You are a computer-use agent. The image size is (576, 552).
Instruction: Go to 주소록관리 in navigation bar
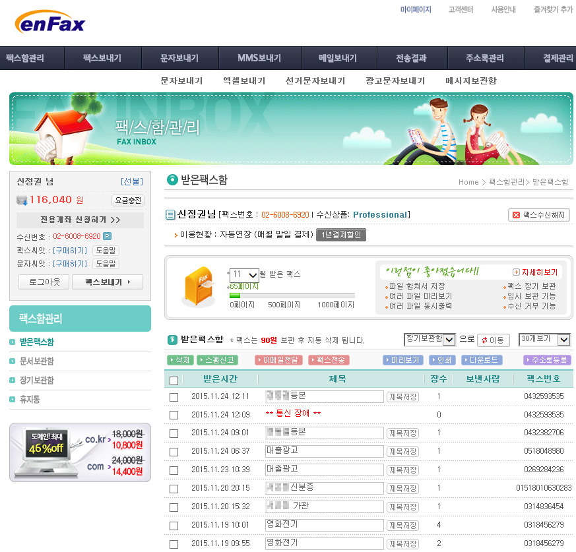(x=485, y=58)
